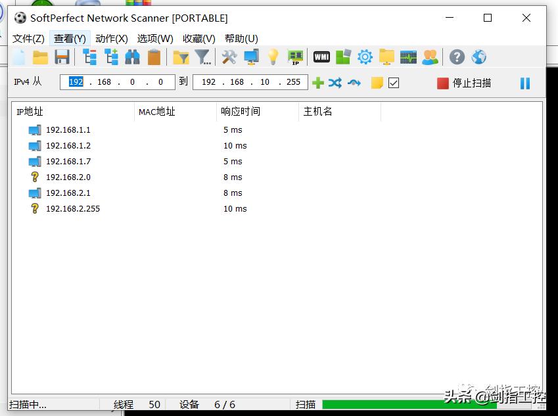Click the blue gear settings icon
The height and width of the screenshot is (416, 558).
pos(365,57)
